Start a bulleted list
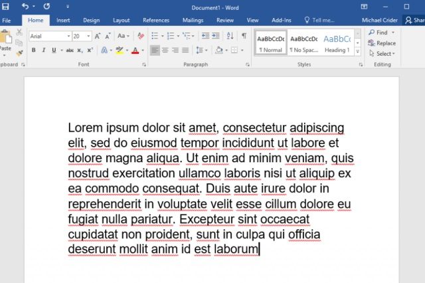 click(154, 36)
